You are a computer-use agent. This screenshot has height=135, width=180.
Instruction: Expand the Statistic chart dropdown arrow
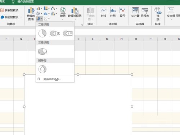click(49, 14)
